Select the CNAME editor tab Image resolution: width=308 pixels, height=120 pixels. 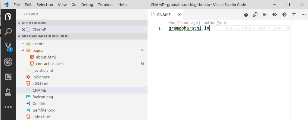point(165,14)
